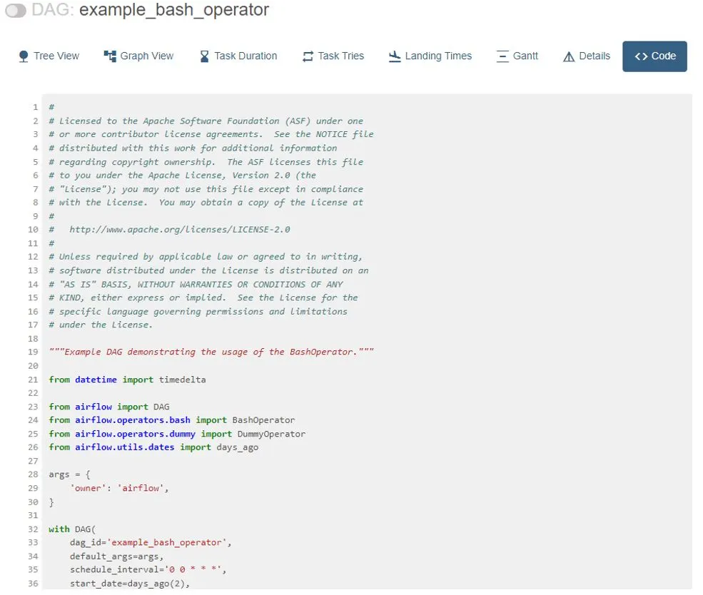Click the closing brace on line 30
The image size is (703, 595).
tap(51, 502)
